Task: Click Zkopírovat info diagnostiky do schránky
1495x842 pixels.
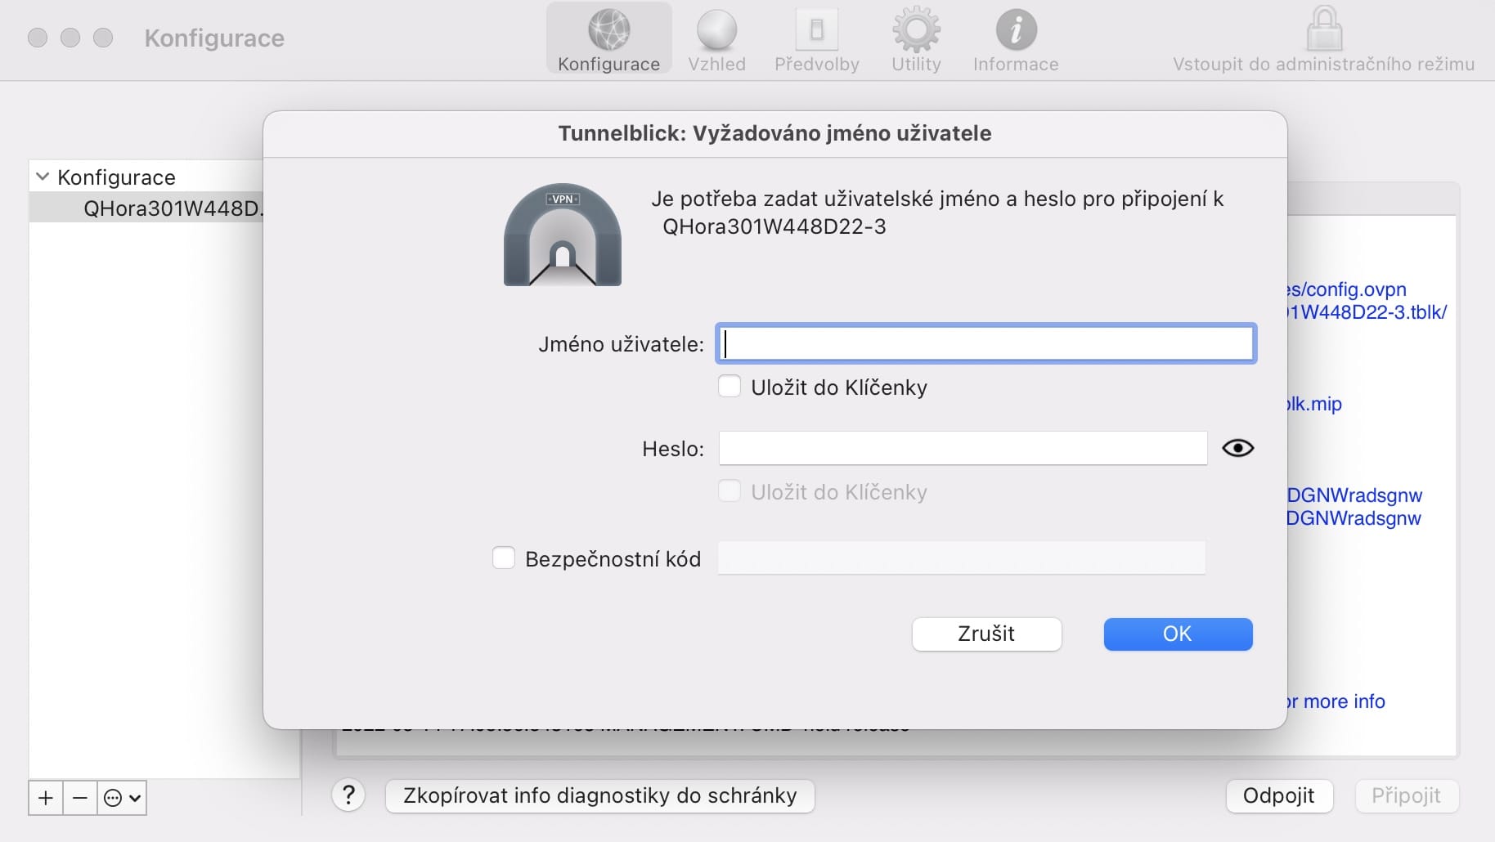Action: point(599,795)
